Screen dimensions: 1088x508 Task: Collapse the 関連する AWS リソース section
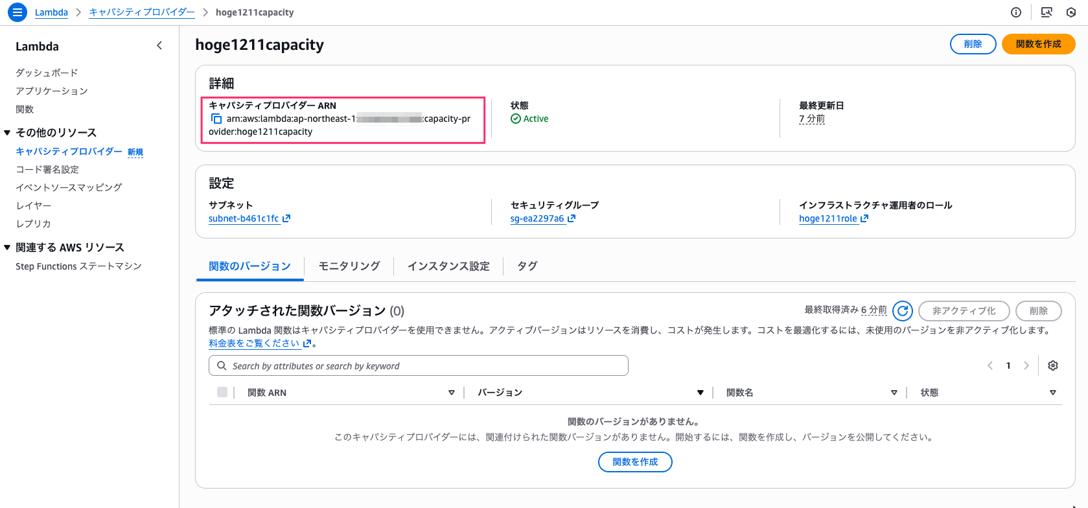click(x=7, y=248)
